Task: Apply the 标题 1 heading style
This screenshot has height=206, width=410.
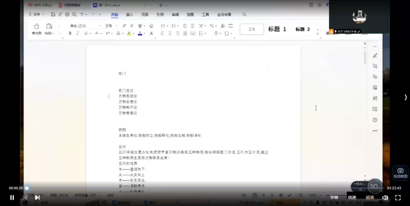Action: 277,29
